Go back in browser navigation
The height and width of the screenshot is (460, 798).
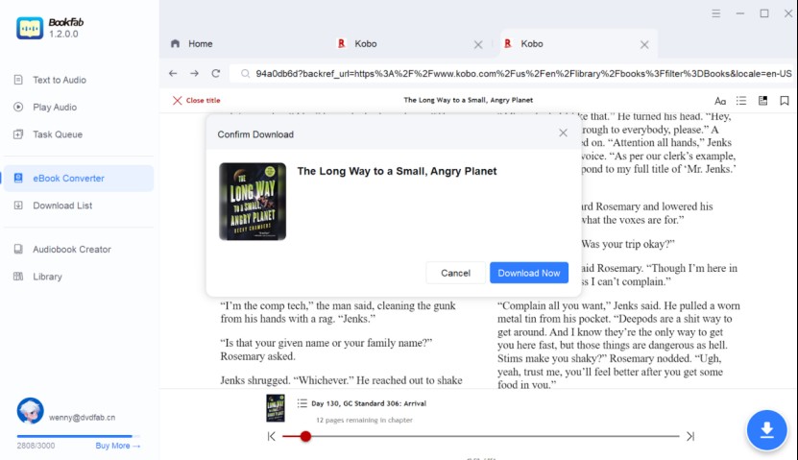point(173,73)
